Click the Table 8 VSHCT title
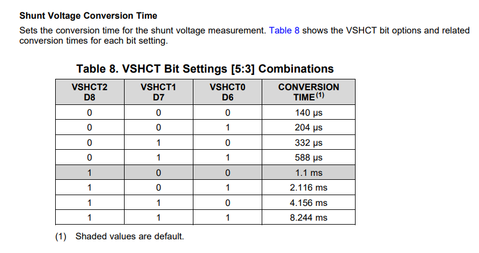The width and height of the screenshot is (479, 253). (x=205, y=69)
